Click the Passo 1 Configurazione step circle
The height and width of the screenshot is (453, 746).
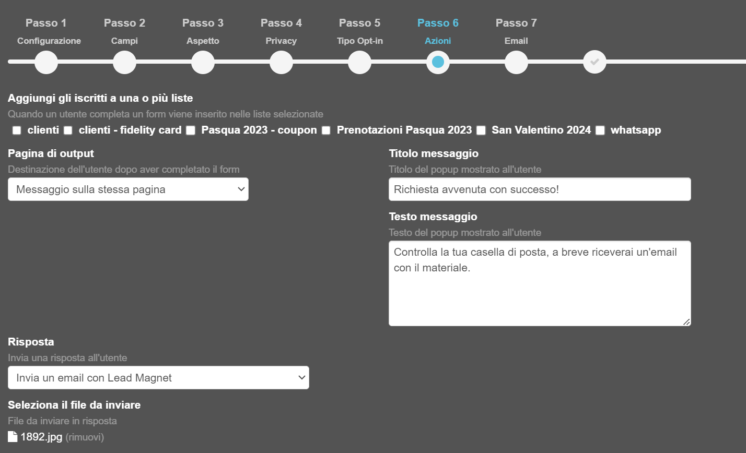pyautogui.click(x=46, y=62)
